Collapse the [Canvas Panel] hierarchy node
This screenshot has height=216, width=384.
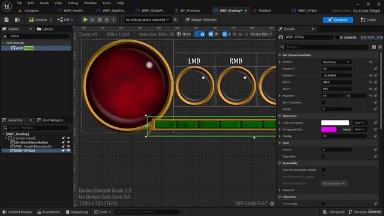(6, 139)
